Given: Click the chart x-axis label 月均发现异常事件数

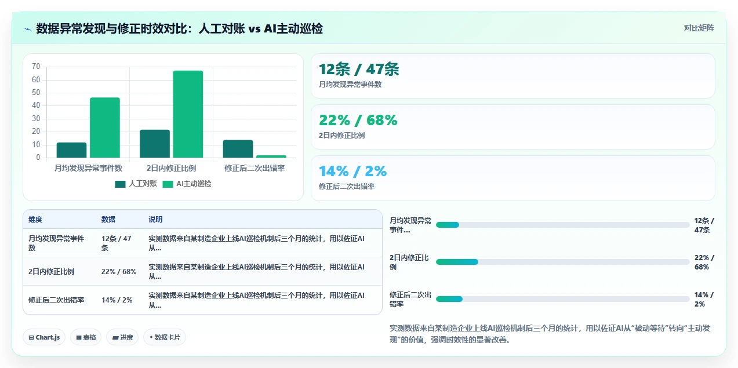Looking at the screenshot, I should tap(88, 168).
